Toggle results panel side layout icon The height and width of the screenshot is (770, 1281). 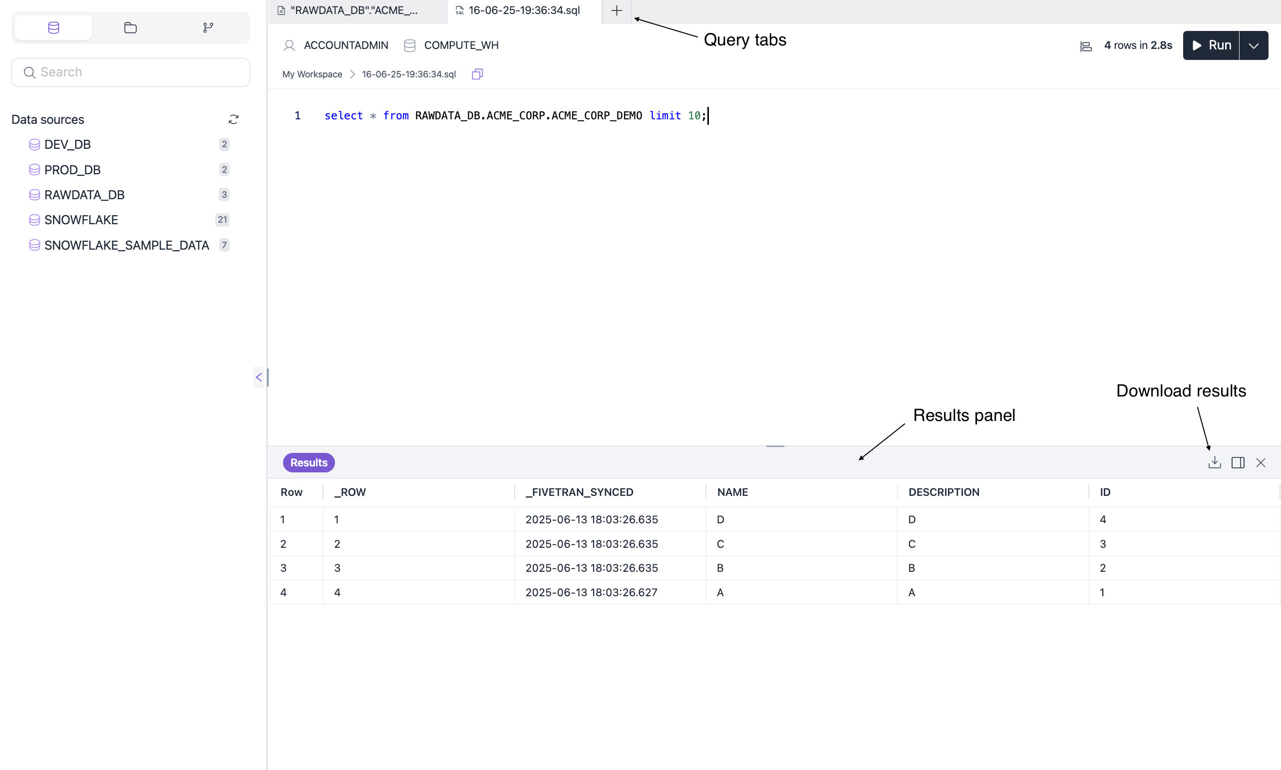[1238, 462]
